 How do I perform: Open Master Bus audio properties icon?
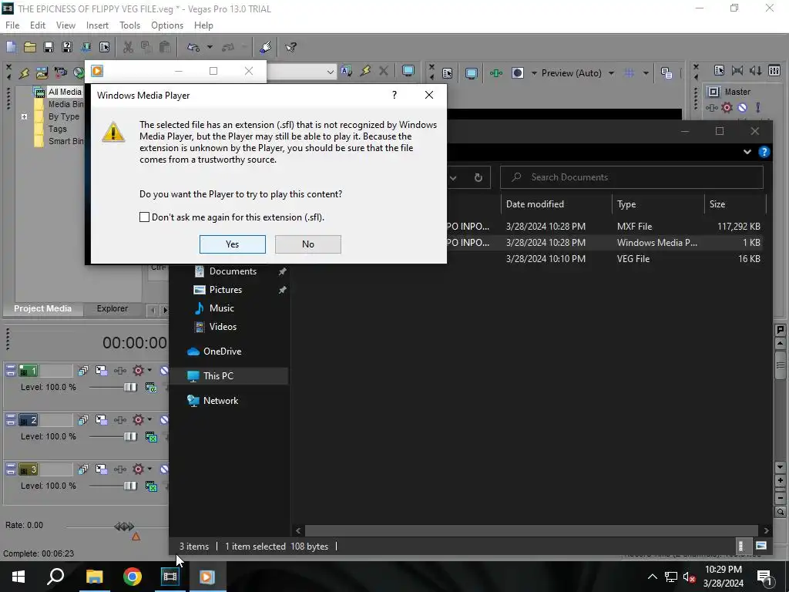pyautogui.click(x=719, y=70)
